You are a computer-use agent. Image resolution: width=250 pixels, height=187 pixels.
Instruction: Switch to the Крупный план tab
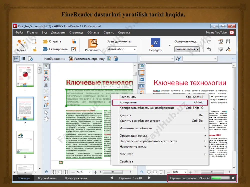click(47, 178)
